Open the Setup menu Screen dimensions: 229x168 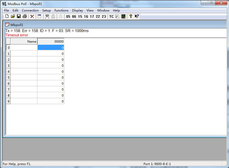47,10
